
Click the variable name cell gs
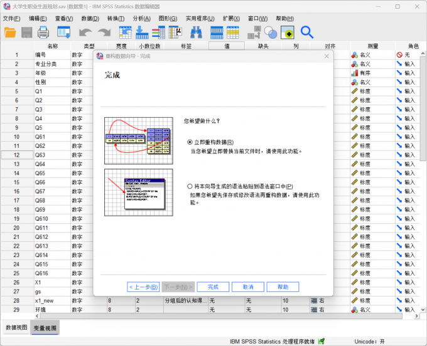[x=52, y=291]
